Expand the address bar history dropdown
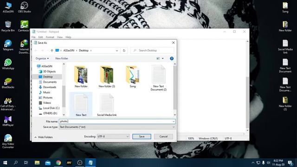Image resolution: width=297 pixels, height=167 pixels. click(117, 51)
